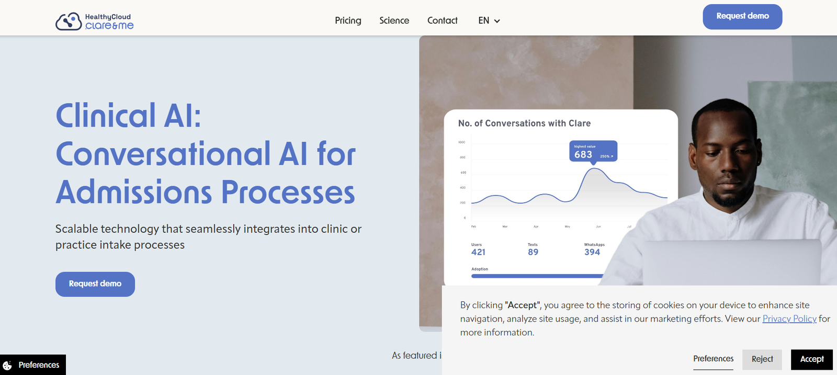Screen dimensions: 837x375
Task: Click the cookie icon beside bottom-left Preferences
Action: pos(7,365)
